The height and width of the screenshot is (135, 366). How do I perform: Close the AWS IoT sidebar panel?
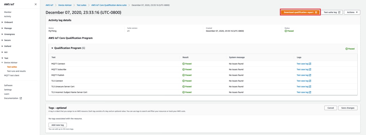35,4
